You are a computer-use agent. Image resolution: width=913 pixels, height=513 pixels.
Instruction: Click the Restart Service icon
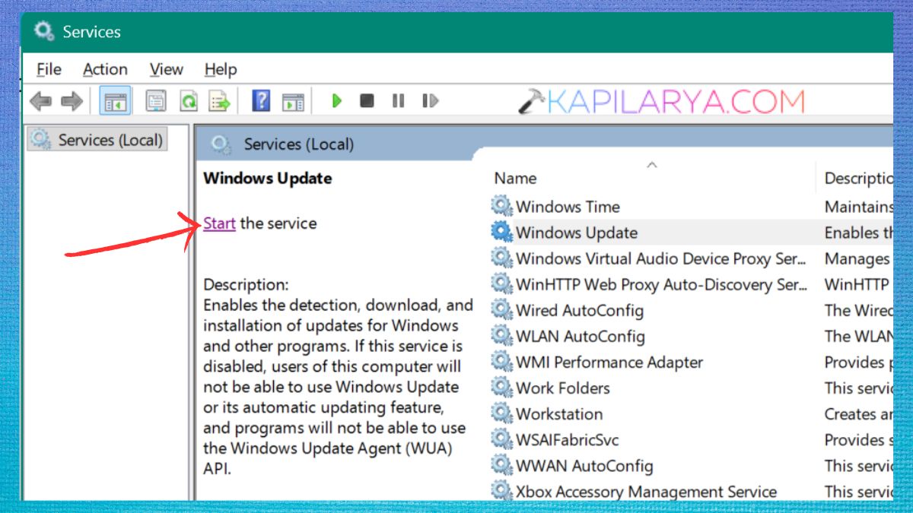click(431, 100)
